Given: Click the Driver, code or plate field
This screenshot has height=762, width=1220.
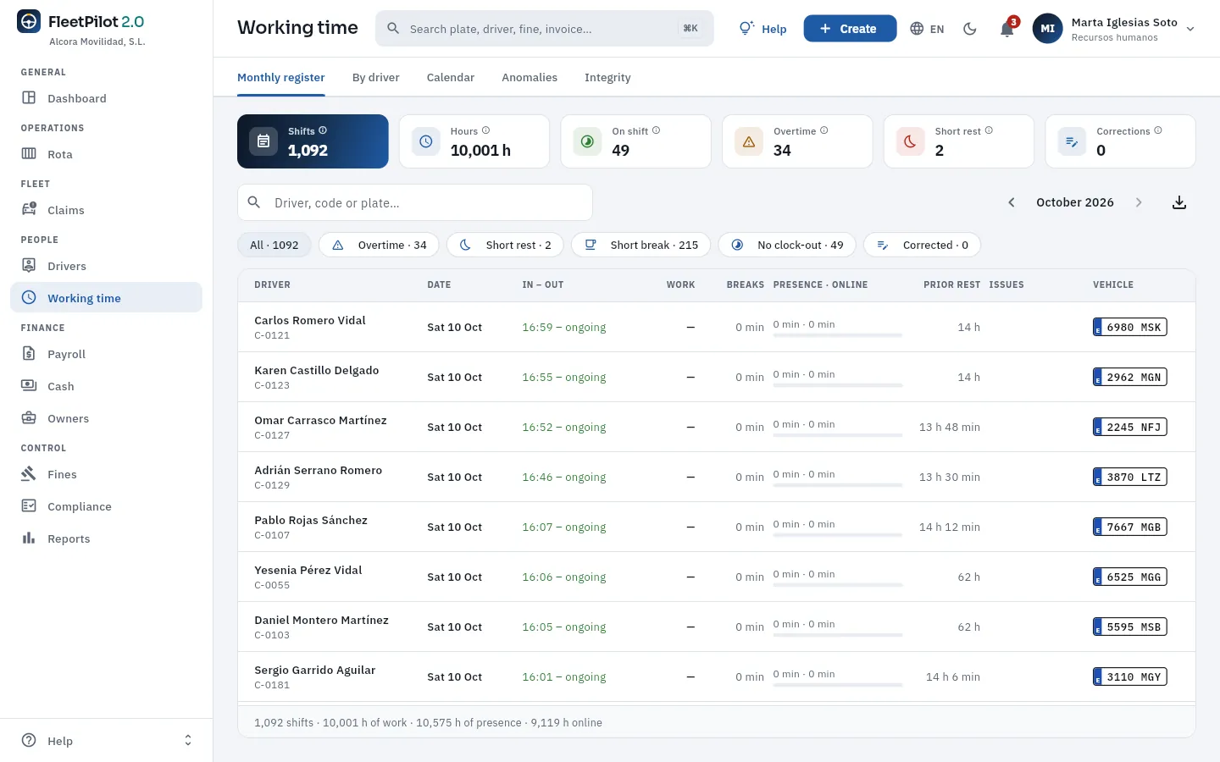Looking at the screenshot, I should [415, 202].
